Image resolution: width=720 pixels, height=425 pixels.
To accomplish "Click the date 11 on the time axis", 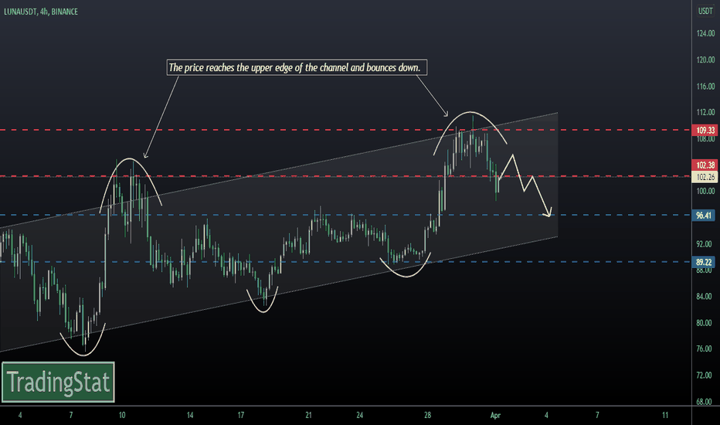I will (x=665, y=416).
